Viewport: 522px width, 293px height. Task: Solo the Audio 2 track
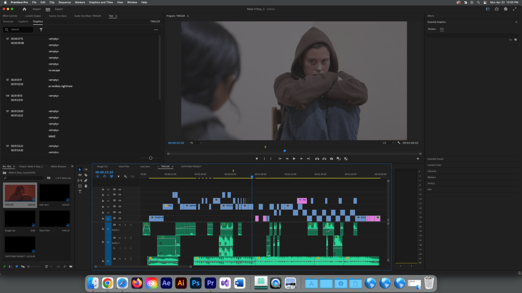[125, 238]
